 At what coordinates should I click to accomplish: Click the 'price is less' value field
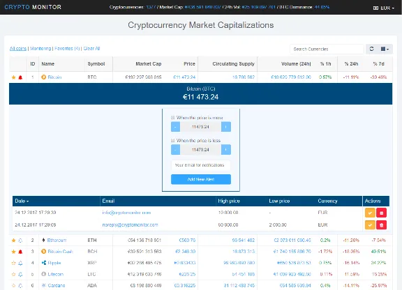pyautogui.click(x=200, y=150)
